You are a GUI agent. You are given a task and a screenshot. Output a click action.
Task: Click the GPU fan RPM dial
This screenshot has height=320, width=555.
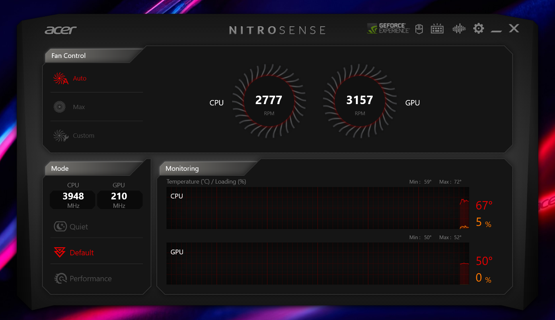point(360,101)
